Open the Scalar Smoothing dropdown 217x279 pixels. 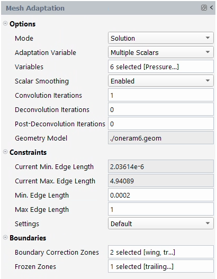coord(161,81)
